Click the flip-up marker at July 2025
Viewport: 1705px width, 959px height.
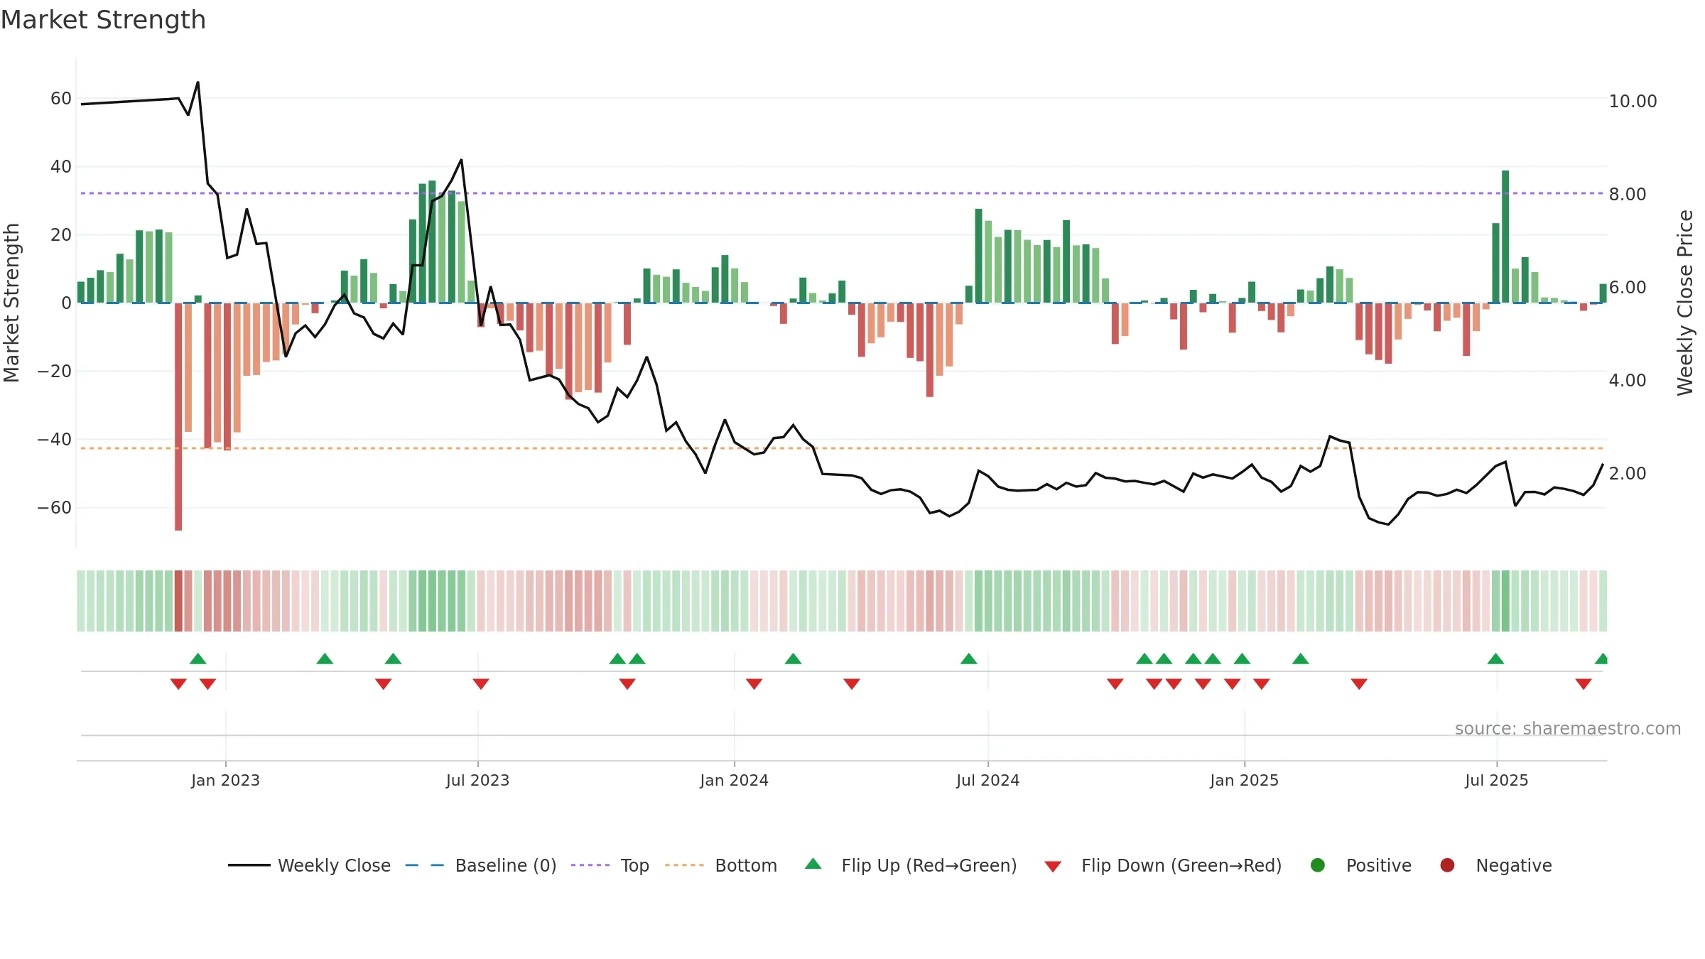1495,659
